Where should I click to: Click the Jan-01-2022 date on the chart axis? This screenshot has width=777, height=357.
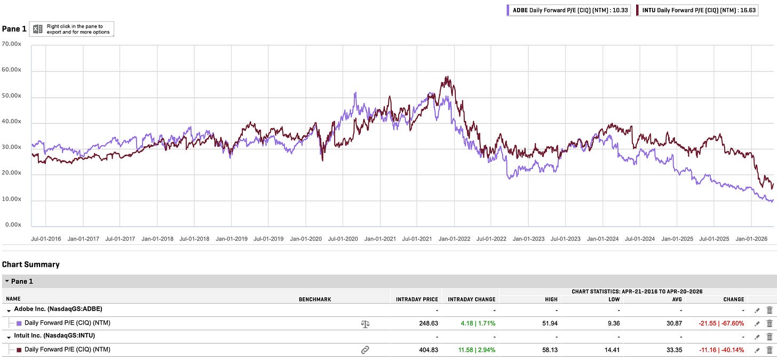[455, 239]
